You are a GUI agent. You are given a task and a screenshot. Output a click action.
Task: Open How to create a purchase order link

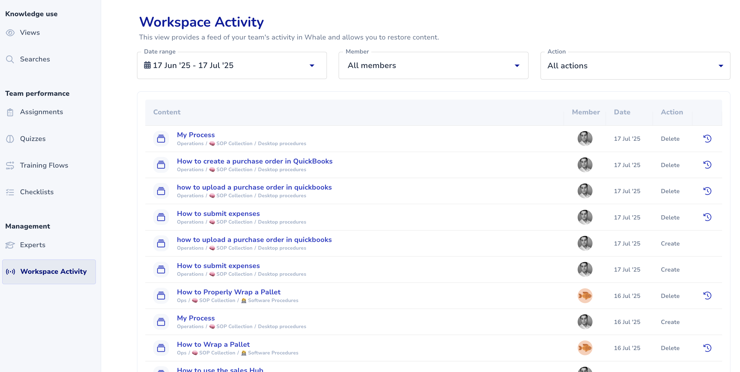pos(255,161)
